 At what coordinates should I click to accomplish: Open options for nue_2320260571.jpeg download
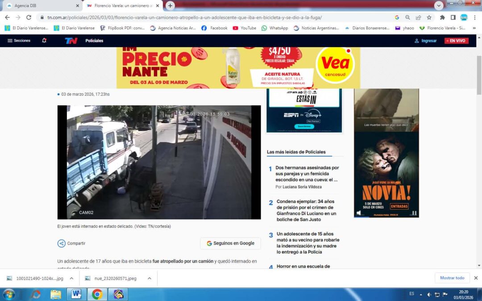click(150, 278)
